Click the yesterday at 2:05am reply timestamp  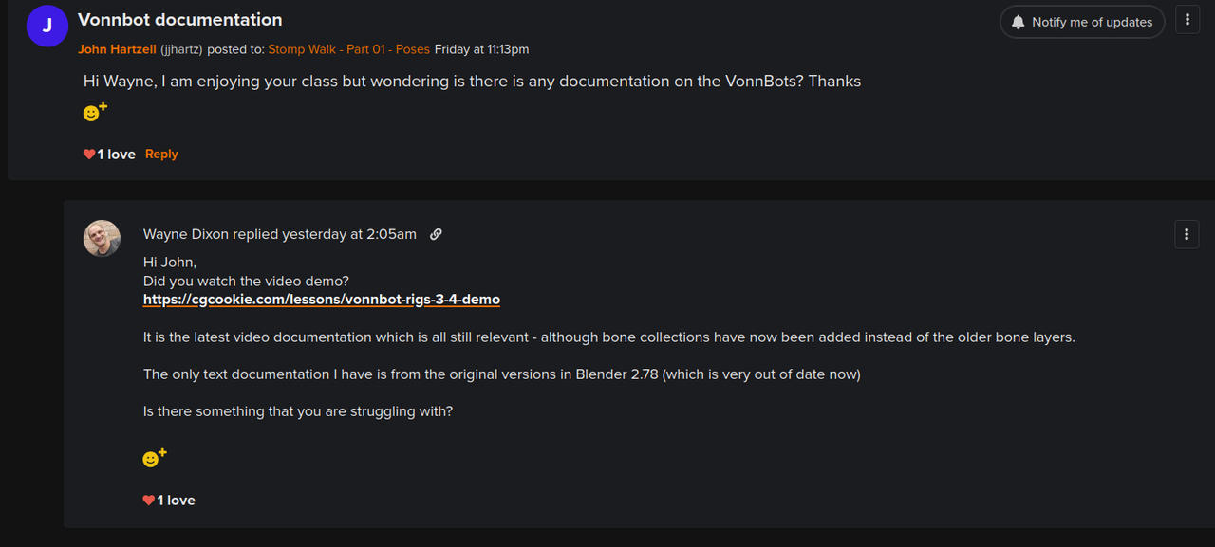(349, 234)
